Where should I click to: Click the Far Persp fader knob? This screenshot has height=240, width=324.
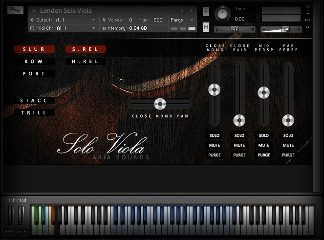click(288, 120)
